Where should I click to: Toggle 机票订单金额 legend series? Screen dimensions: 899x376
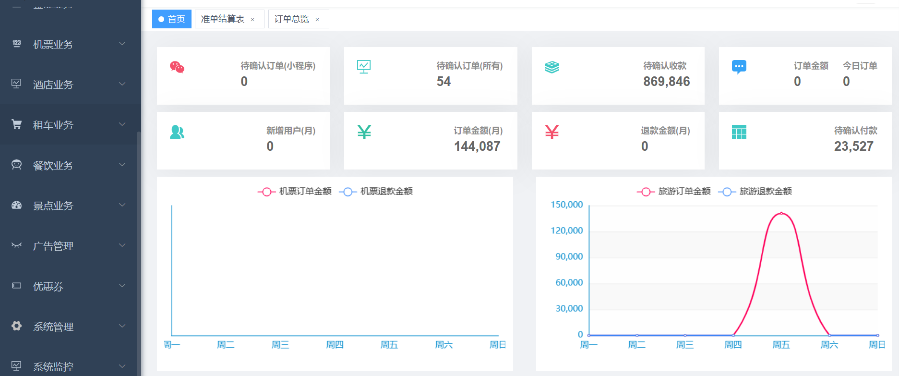[x=294, y=192]
